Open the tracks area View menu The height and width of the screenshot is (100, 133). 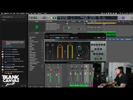point(80,21)
